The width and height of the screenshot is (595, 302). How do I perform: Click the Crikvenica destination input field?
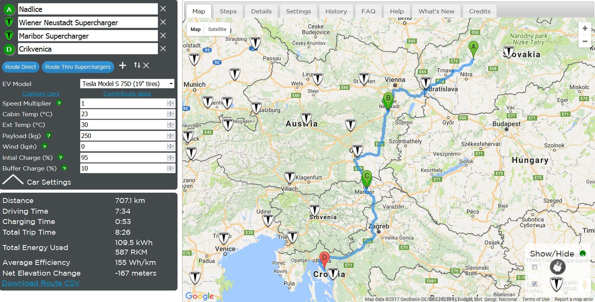click(87, 49)
